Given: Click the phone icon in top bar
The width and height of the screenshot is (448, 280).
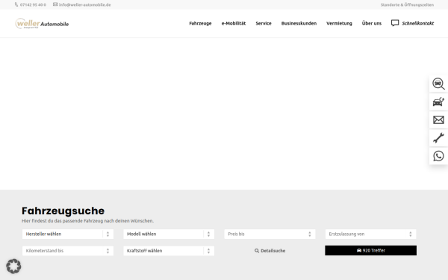Looking at the screenshot, I should (16, 4).
